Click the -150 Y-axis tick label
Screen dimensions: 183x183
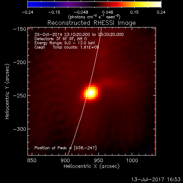(19, 29)
